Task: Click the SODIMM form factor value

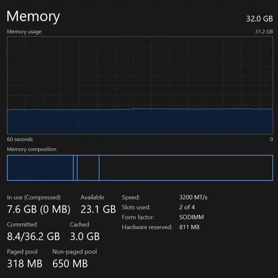Action: pyautogui.click(x=191, y=217)
